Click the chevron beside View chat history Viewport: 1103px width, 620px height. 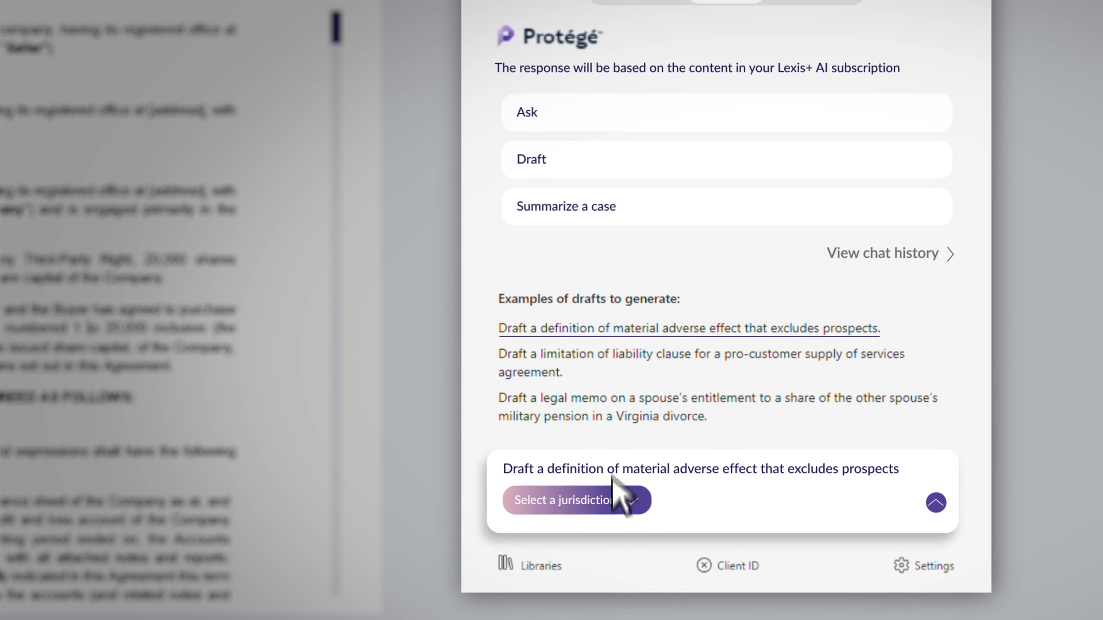(x=950, y=254)
